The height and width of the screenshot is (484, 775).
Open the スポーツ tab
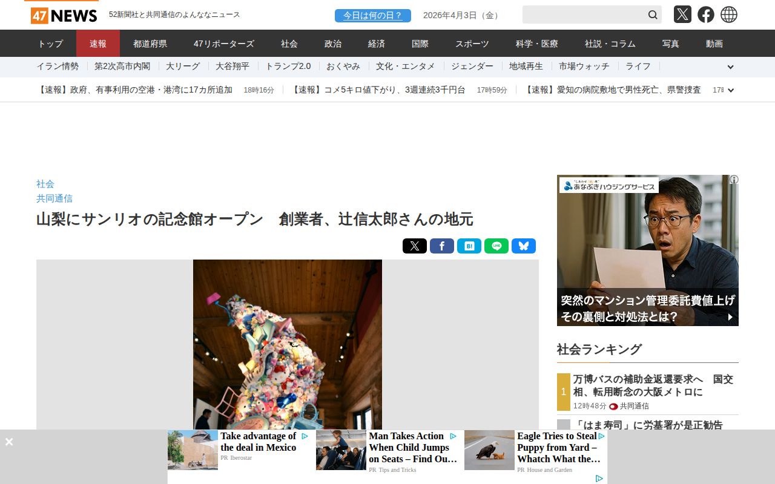(472, 44)
